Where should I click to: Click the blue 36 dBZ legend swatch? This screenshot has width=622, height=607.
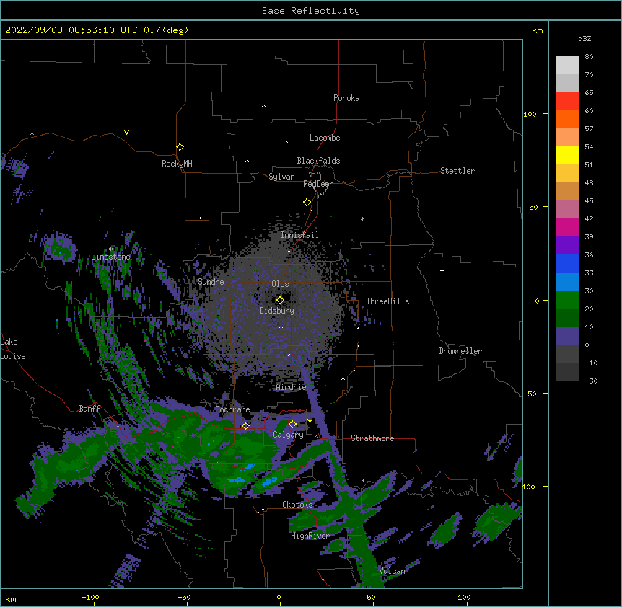(567, 263)
